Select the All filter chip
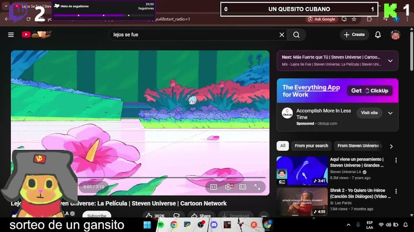Viewport: 414px width, 232px height. click(x=283, y=146)
